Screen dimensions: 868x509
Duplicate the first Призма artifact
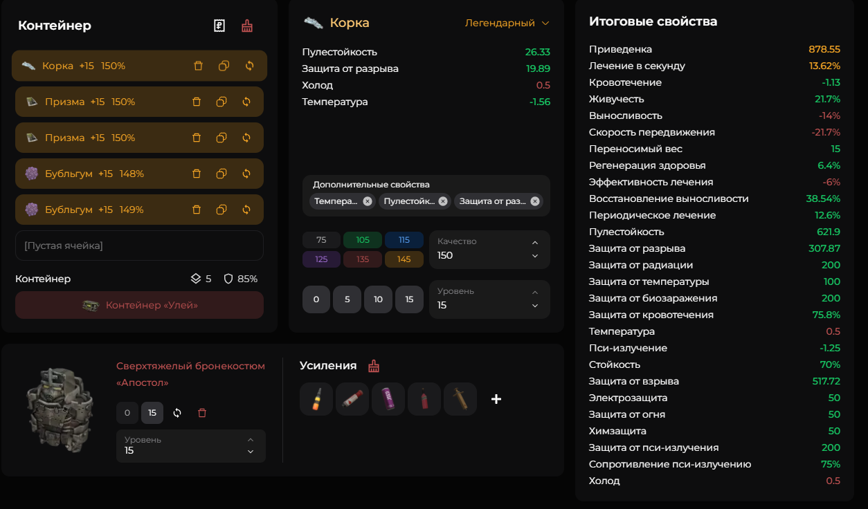221,102
